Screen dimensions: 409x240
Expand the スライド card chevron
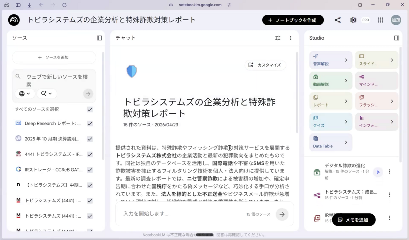392,60
